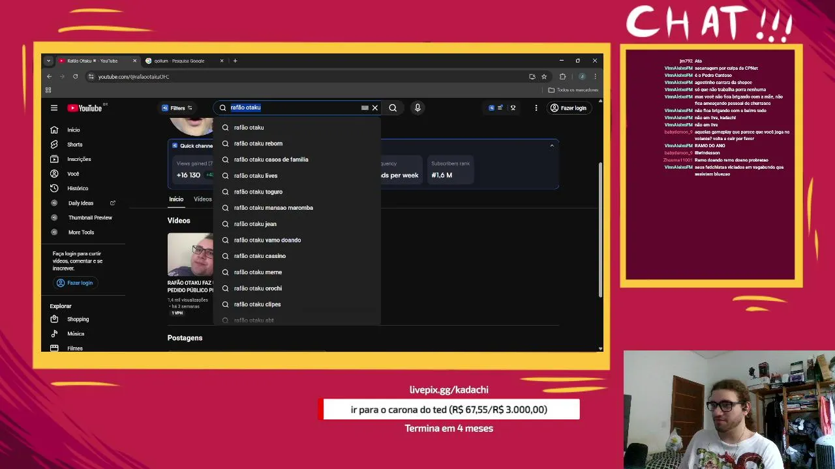Open the Chrome profile avatar
Image resolution: width=835 pixels, height=469 pixels.
(x=582, y=77)
